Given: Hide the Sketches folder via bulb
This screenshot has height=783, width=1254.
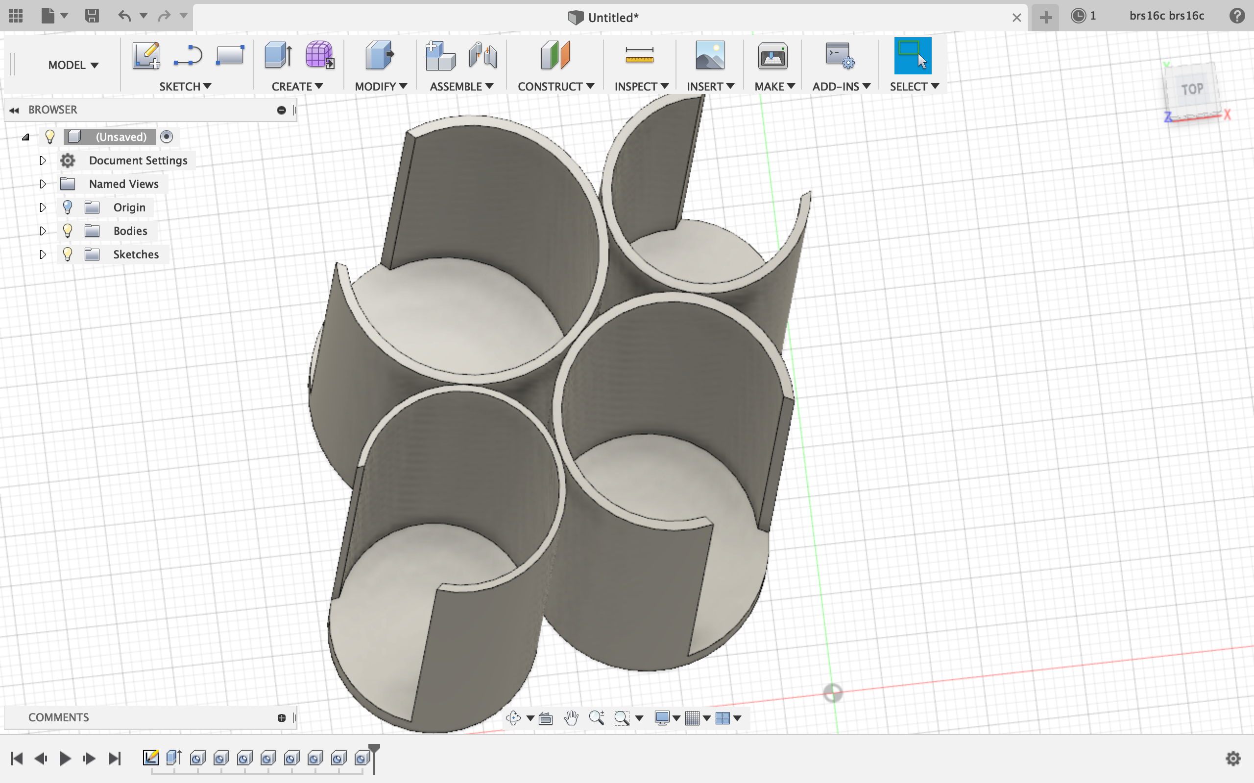Looking at the screenshot, I should (x=68, y=254).
